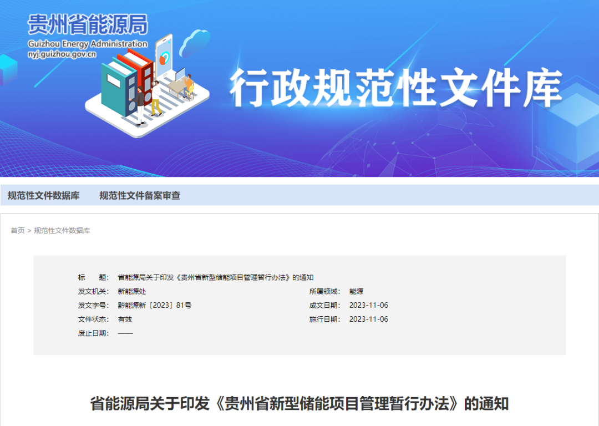Open the 规范性文件数据库 tab
599x426 pixels.
pyautogui.click(x=44, y=196)
